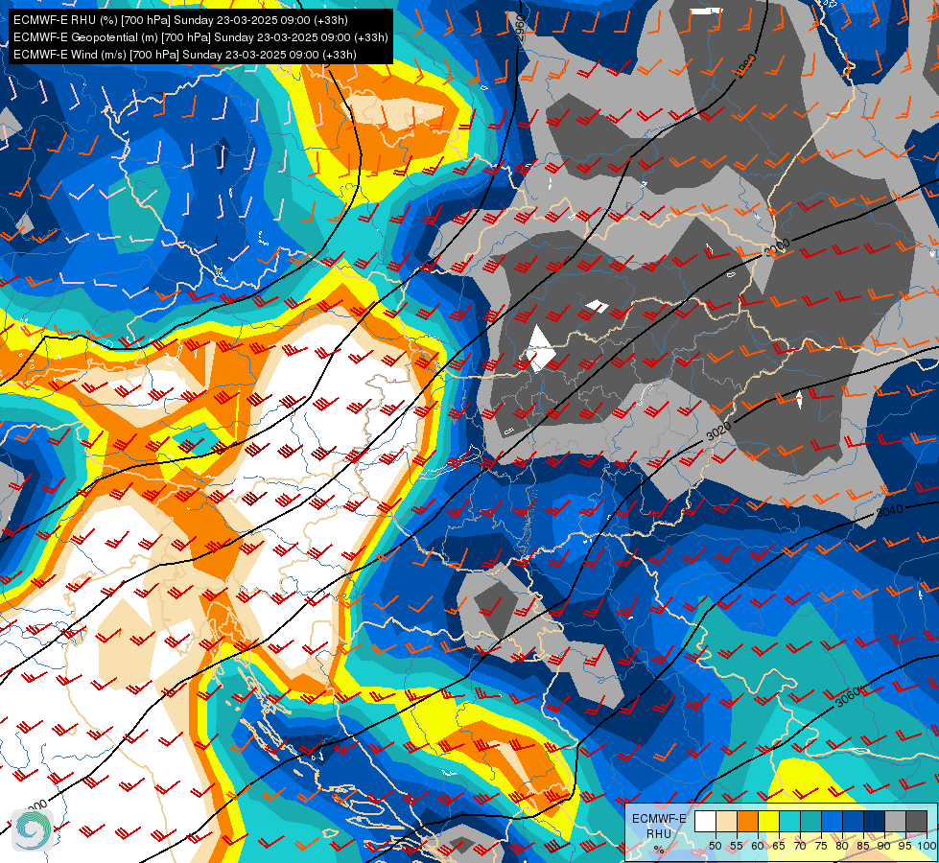Click the '3000' geopotential contour label
The height and width of the screenshot is (863, 939).
(x=777, y=247)
